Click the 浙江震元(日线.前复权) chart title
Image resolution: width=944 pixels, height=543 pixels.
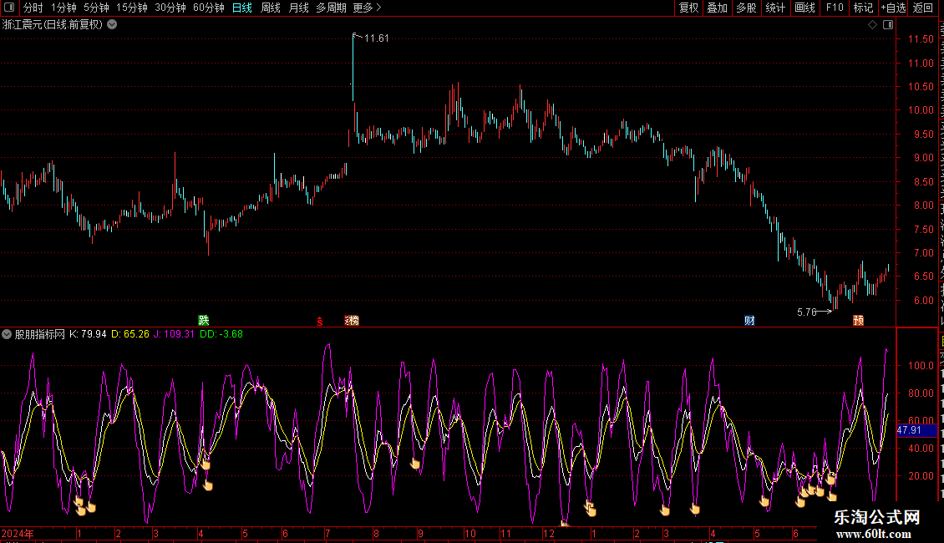click(53, 25)
